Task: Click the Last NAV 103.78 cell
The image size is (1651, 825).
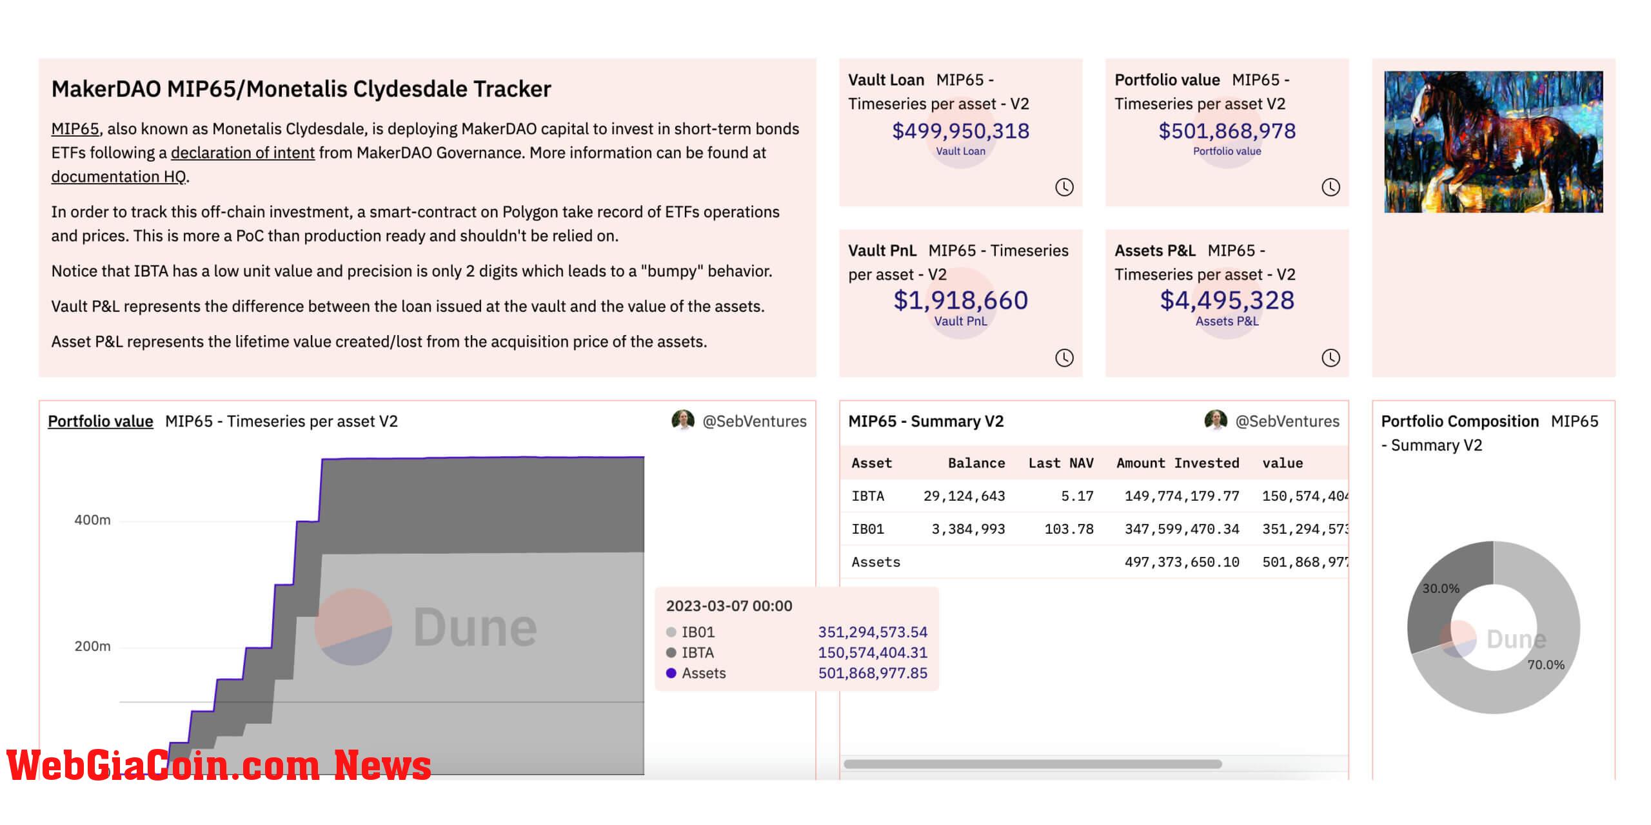Action: pos(1069,529)
